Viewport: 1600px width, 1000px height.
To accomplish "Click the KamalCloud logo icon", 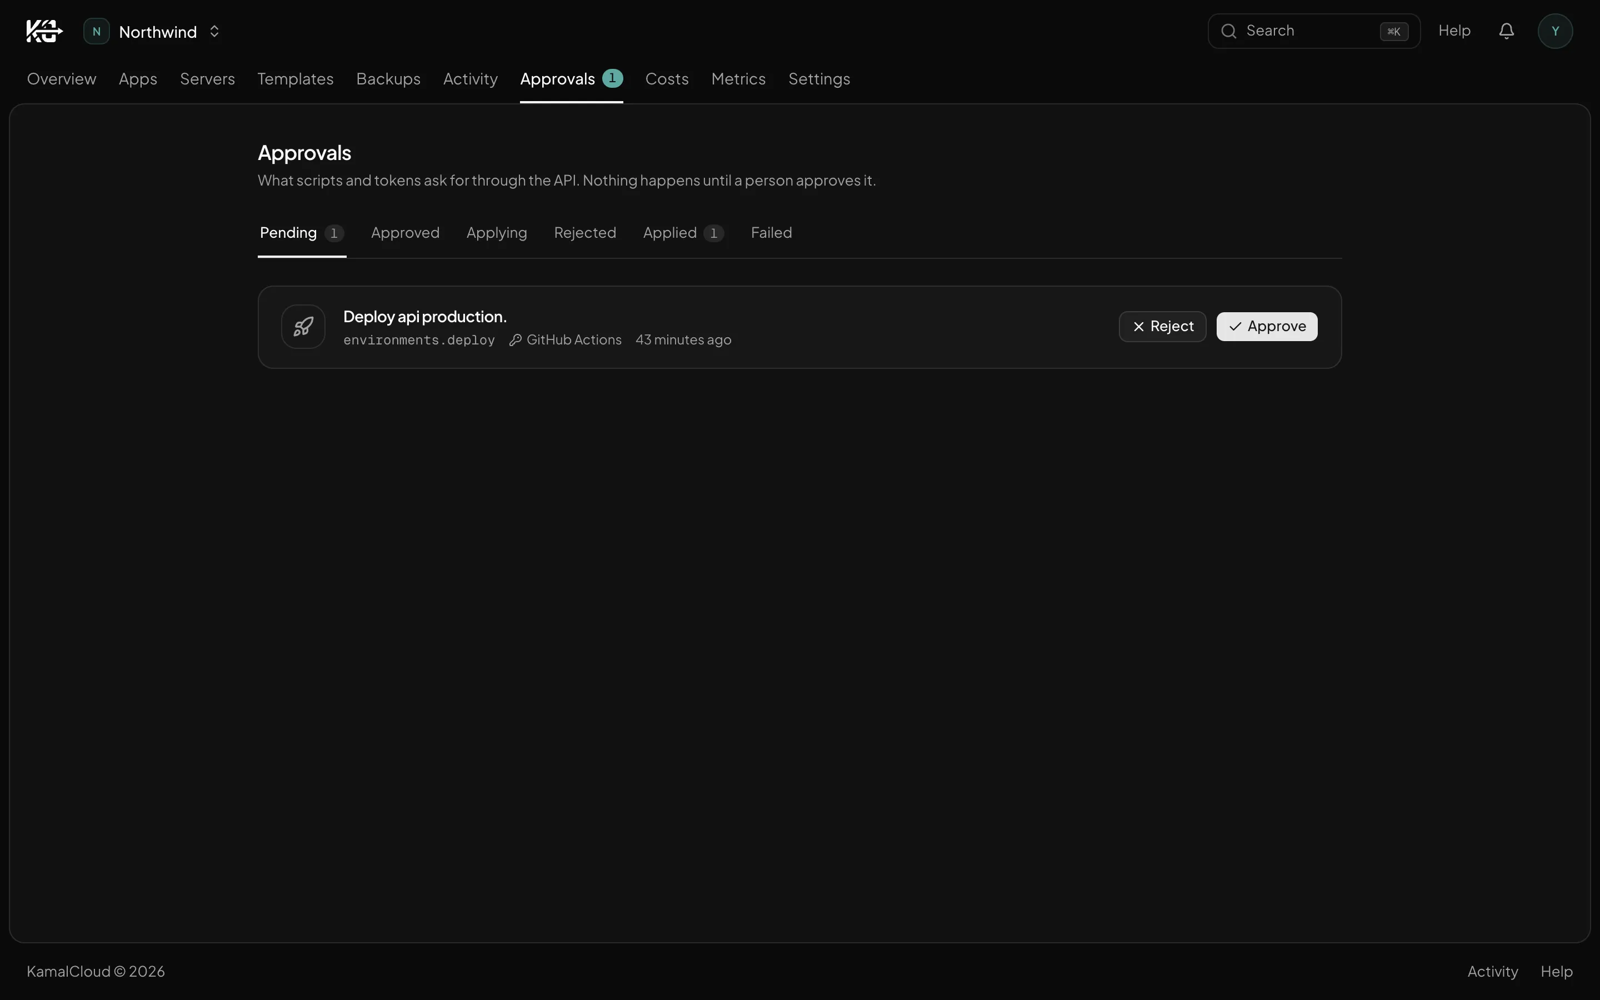I will coord(44,31).
